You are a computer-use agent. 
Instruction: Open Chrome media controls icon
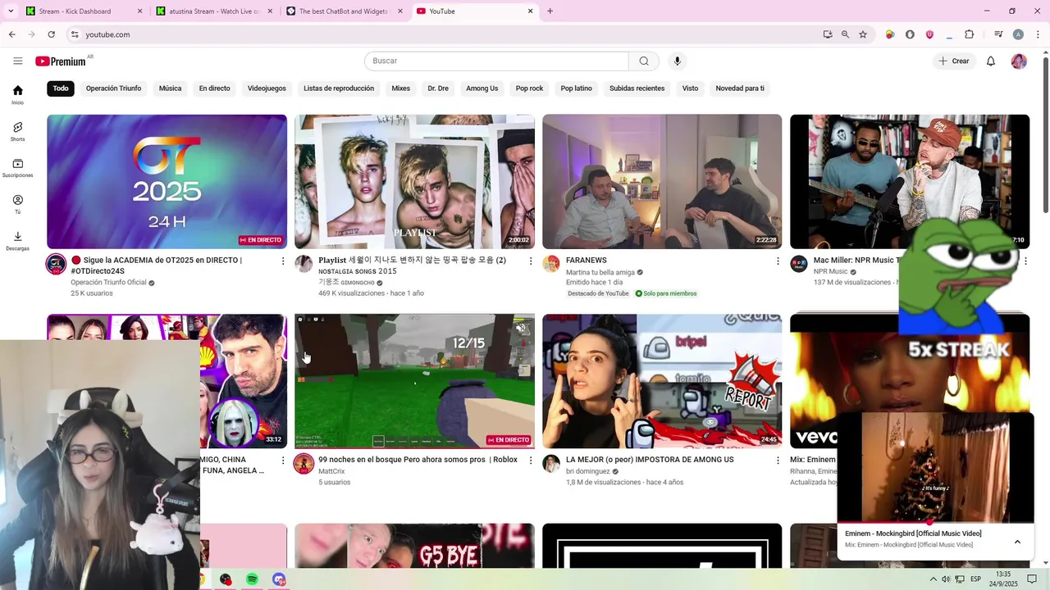998,34
